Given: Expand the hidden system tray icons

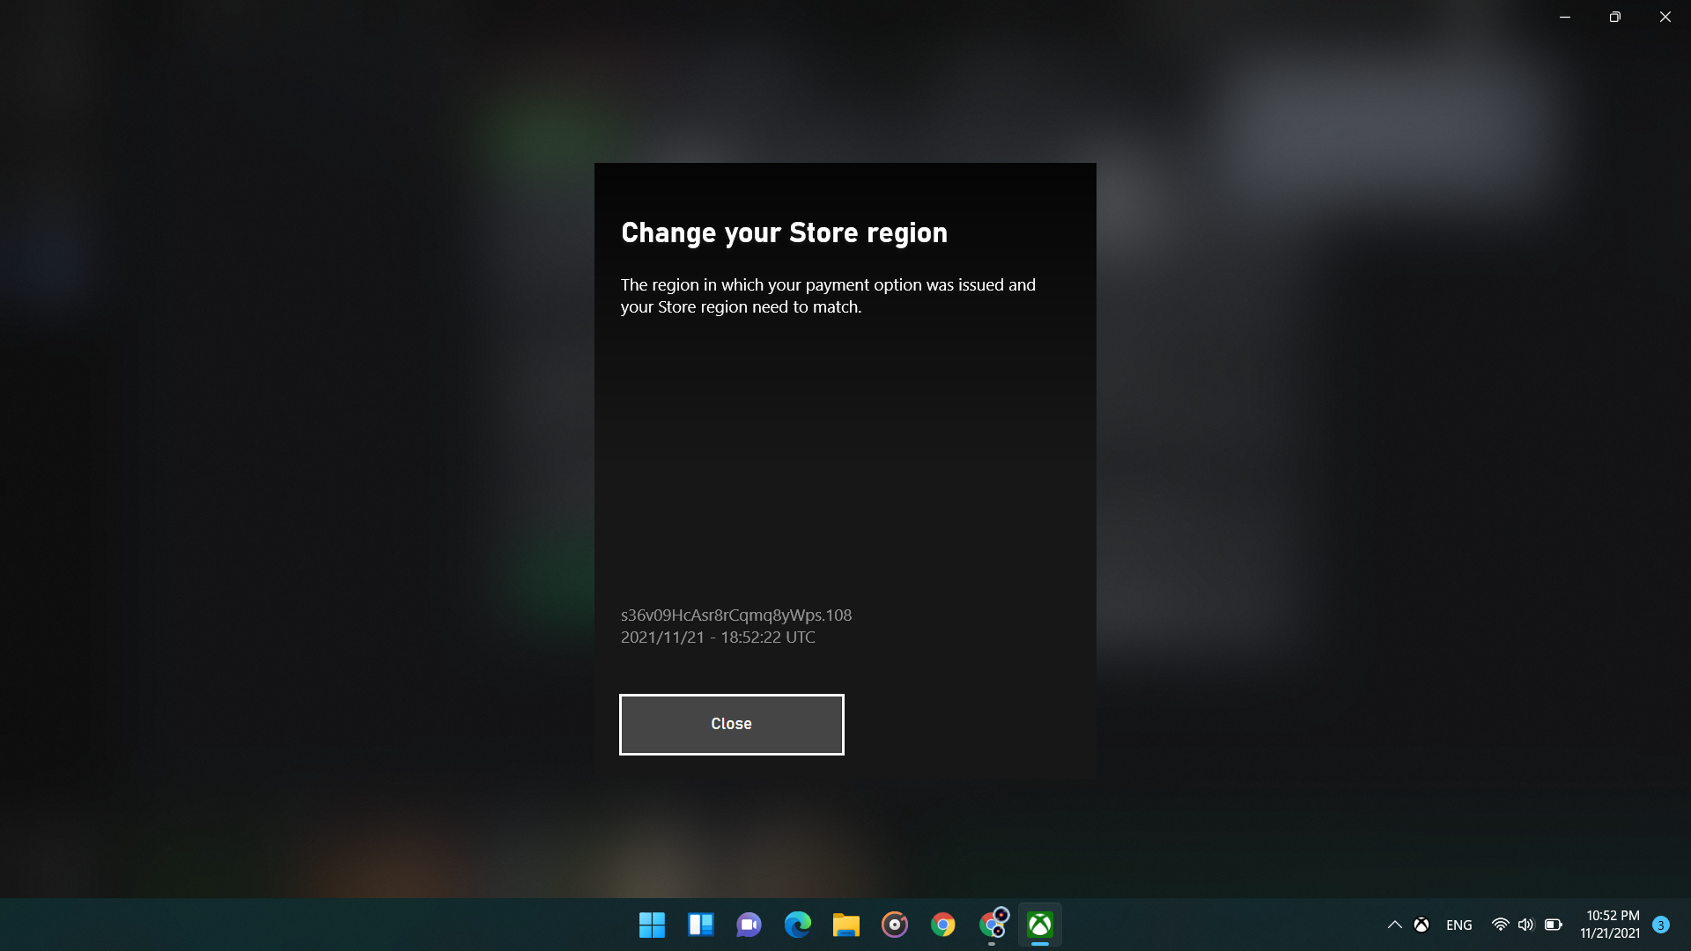Looking at the screenshot, I should point(1394,925).
